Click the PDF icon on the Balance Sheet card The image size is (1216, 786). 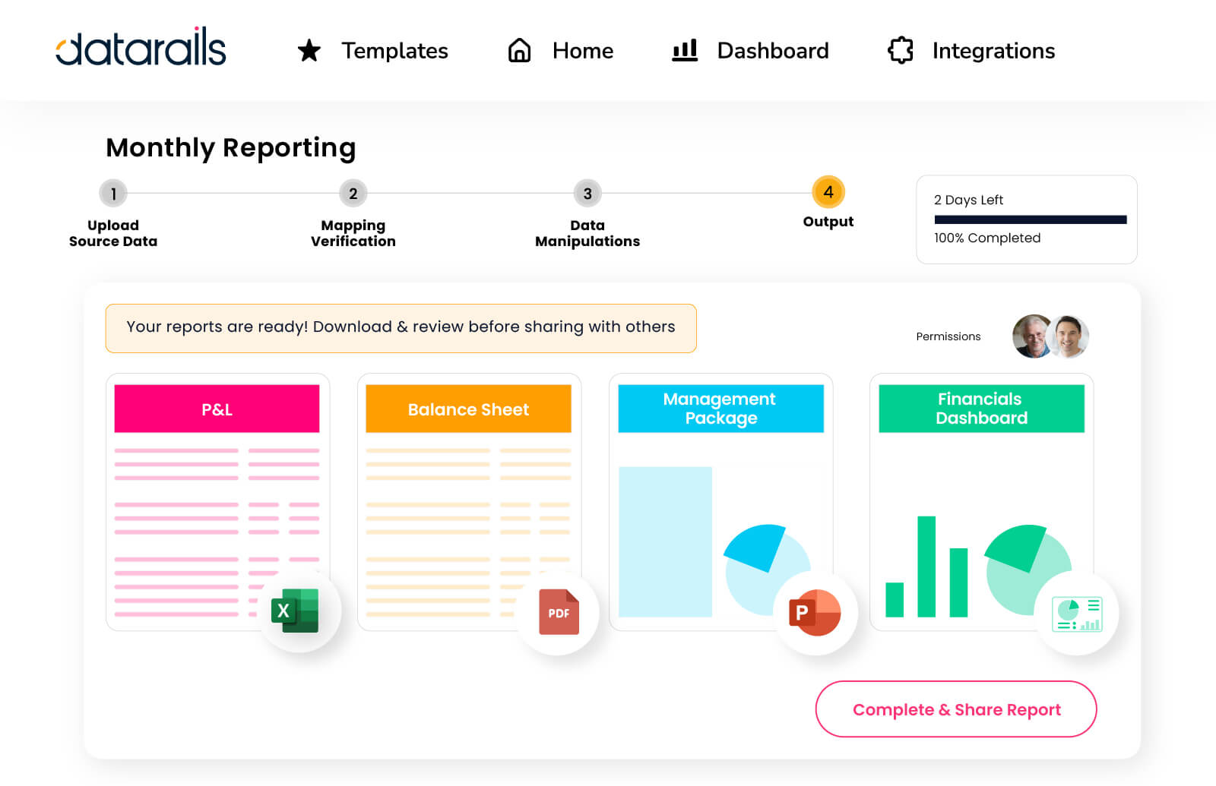pyautogui.click(x=559, y=613)
